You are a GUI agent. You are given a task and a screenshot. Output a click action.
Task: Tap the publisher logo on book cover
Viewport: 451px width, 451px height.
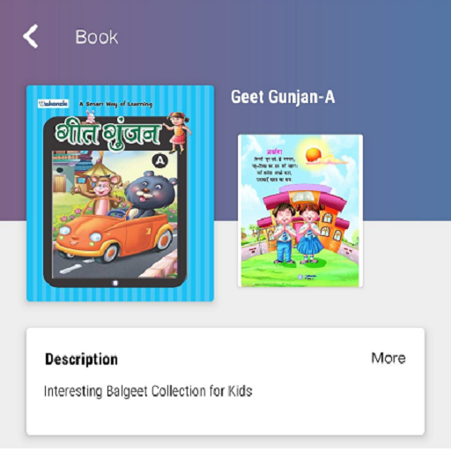tap(54, 104)
